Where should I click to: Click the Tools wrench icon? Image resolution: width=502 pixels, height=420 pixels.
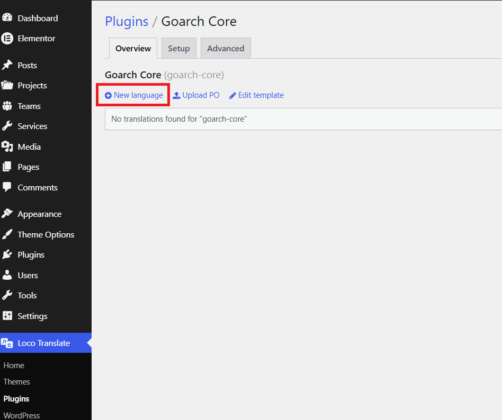click(7, 295)
